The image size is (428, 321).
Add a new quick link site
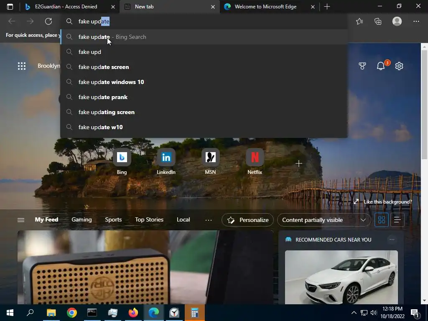pos(299,163)
